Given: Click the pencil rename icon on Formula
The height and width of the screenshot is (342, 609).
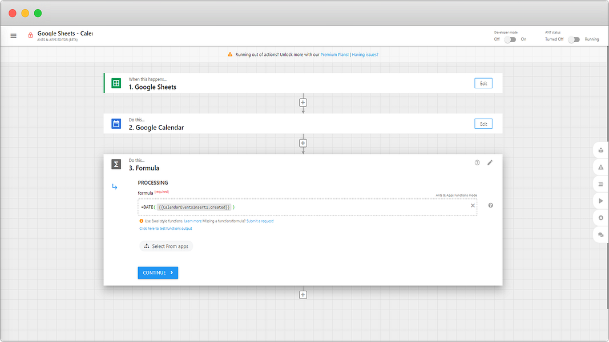Looking at the screenshot, I should click(x=490, y=162).
